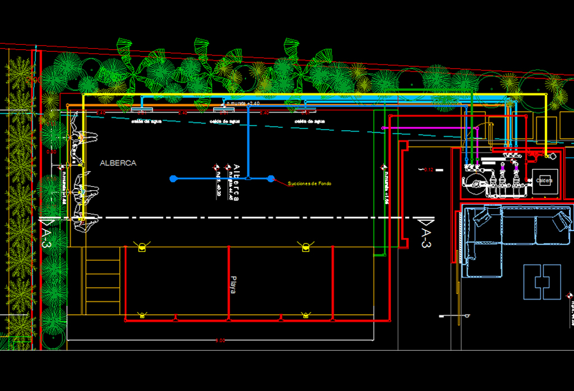This screenshot has height=391, width=574.
Task: Click the upper-left yellow pool light symbol
Action: [142, 246]
